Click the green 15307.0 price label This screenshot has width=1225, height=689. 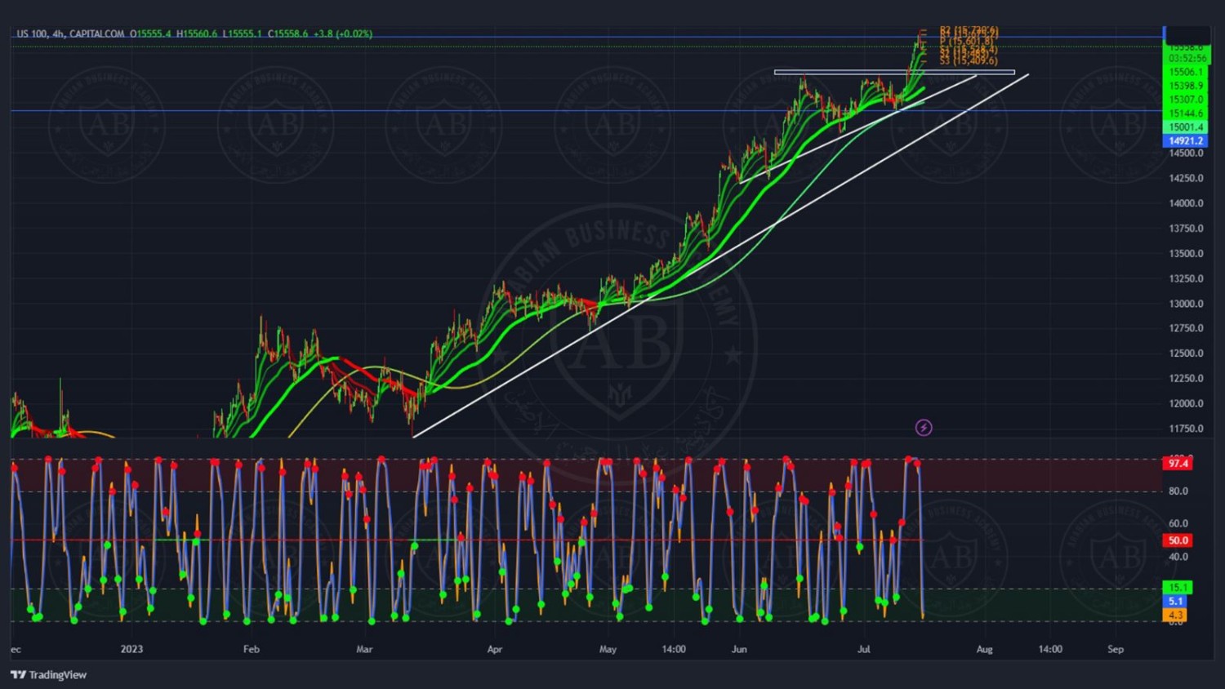[1187, 100]
